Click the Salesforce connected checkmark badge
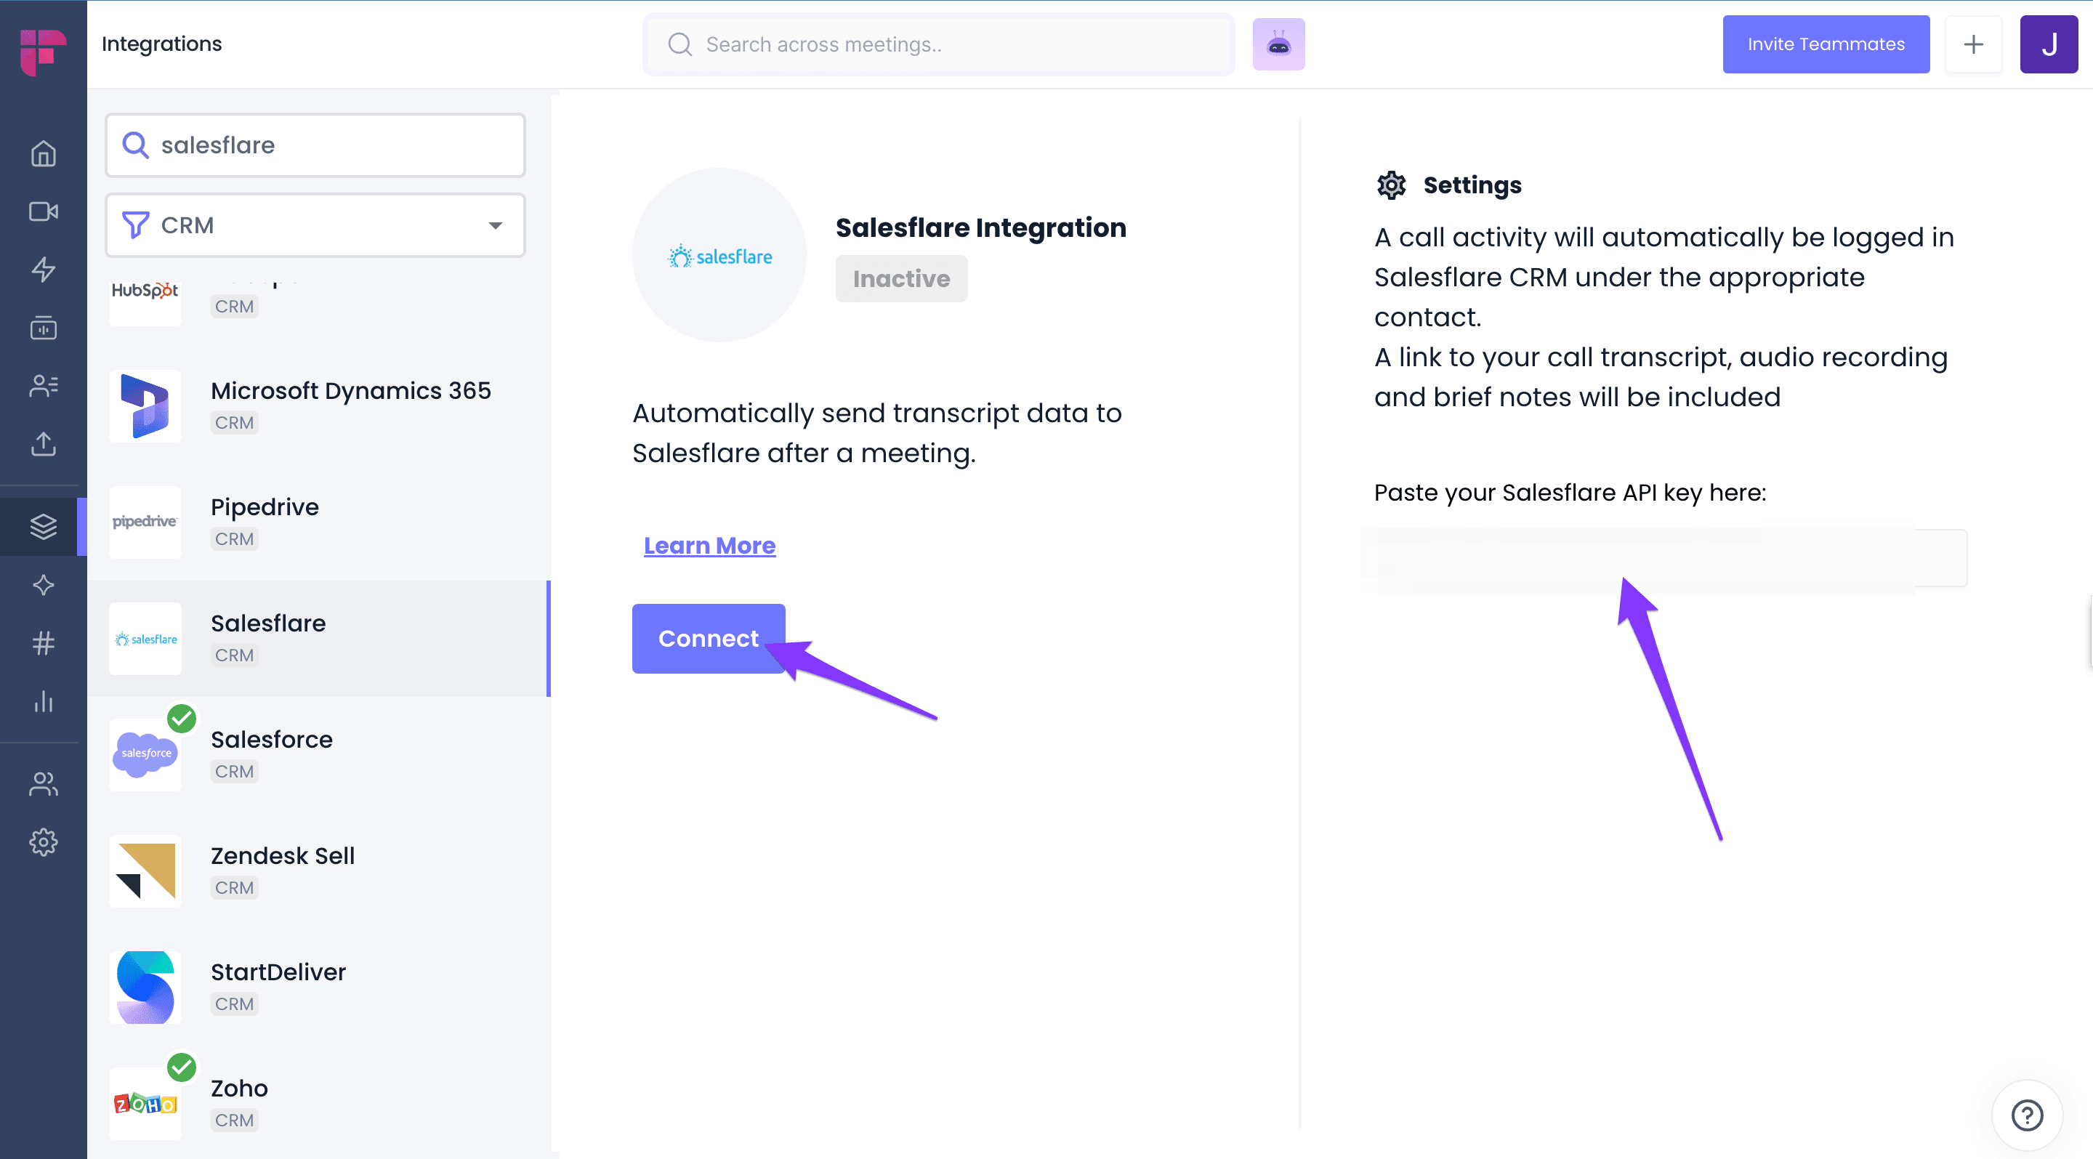 [x=181, y=718]
